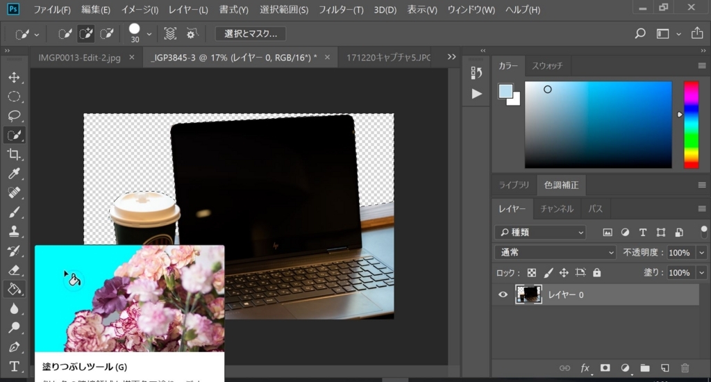Screen dimensions: 711x382
Task: Open workspace switcher dropdown
Action: coord(678,34)
